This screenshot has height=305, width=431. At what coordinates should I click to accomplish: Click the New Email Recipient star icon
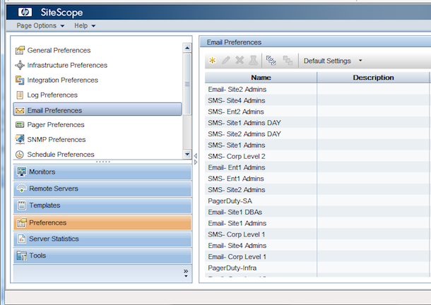[x=212, y=61]
